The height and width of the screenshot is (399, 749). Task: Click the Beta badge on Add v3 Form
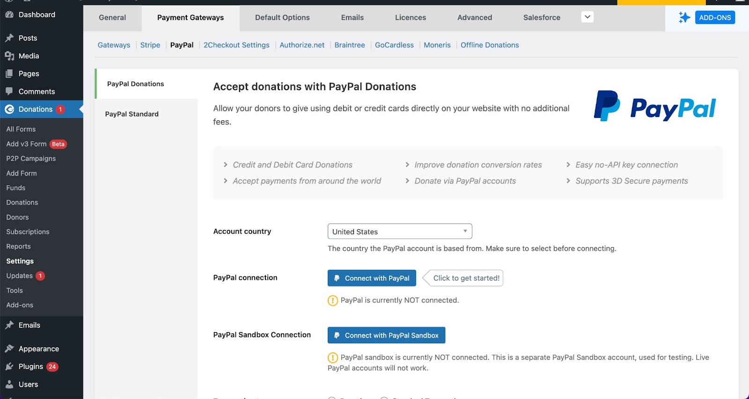point(58,144)
